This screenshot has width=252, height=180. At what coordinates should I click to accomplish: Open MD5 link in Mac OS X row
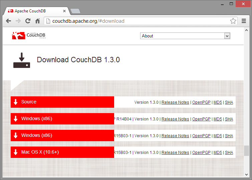218,153
